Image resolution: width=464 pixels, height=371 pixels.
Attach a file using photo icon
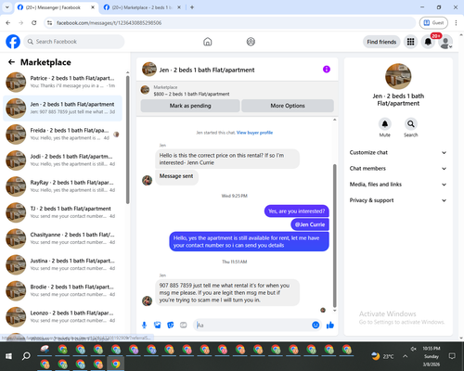pyautogui.click(x=157, y=325)
